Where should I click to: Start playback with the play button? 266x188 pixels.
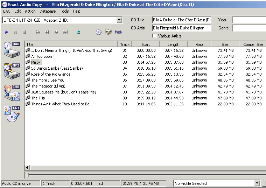[x=7, y=32]
